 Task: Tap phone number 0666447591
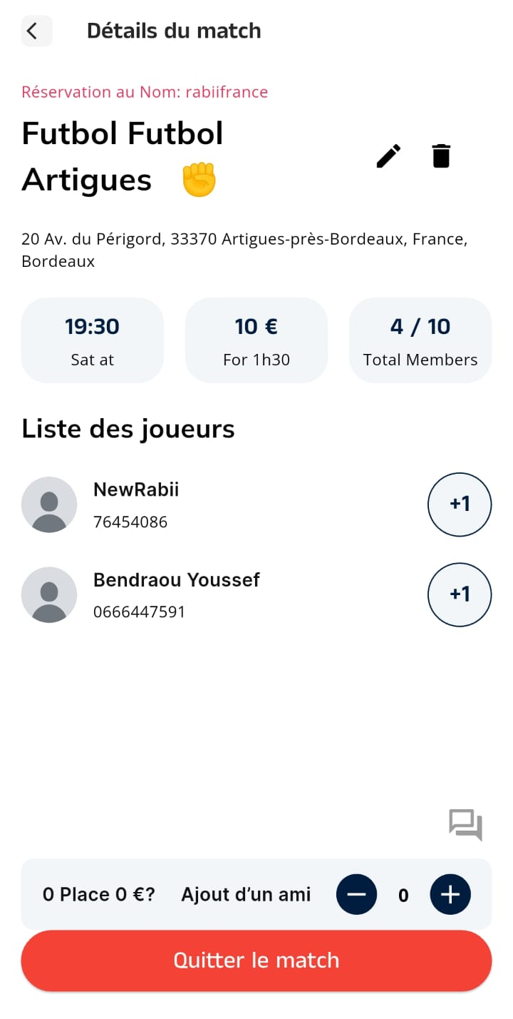139,612
